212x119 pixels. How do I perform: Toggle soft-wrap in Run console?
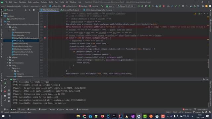click(x=9, y=91)
